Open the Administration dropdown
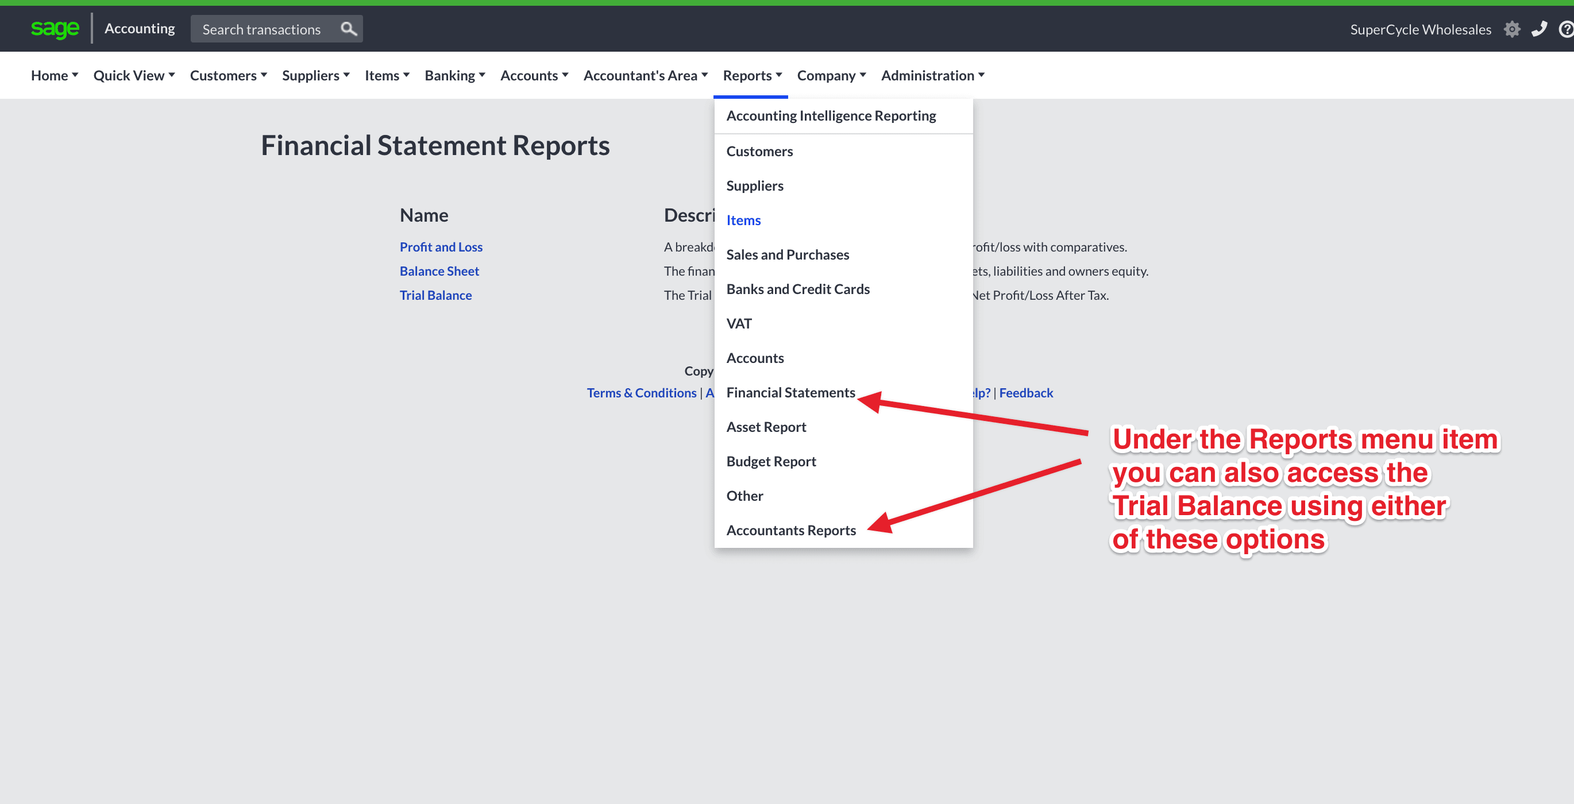Screen dimensions: 1574x804 pyautogui.click(x=932, y=75)
